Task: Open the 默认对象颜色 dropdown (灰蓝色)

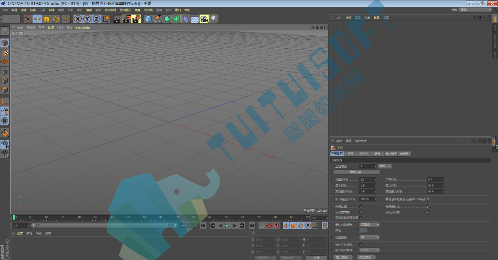Action: click(x=370, y=225)
